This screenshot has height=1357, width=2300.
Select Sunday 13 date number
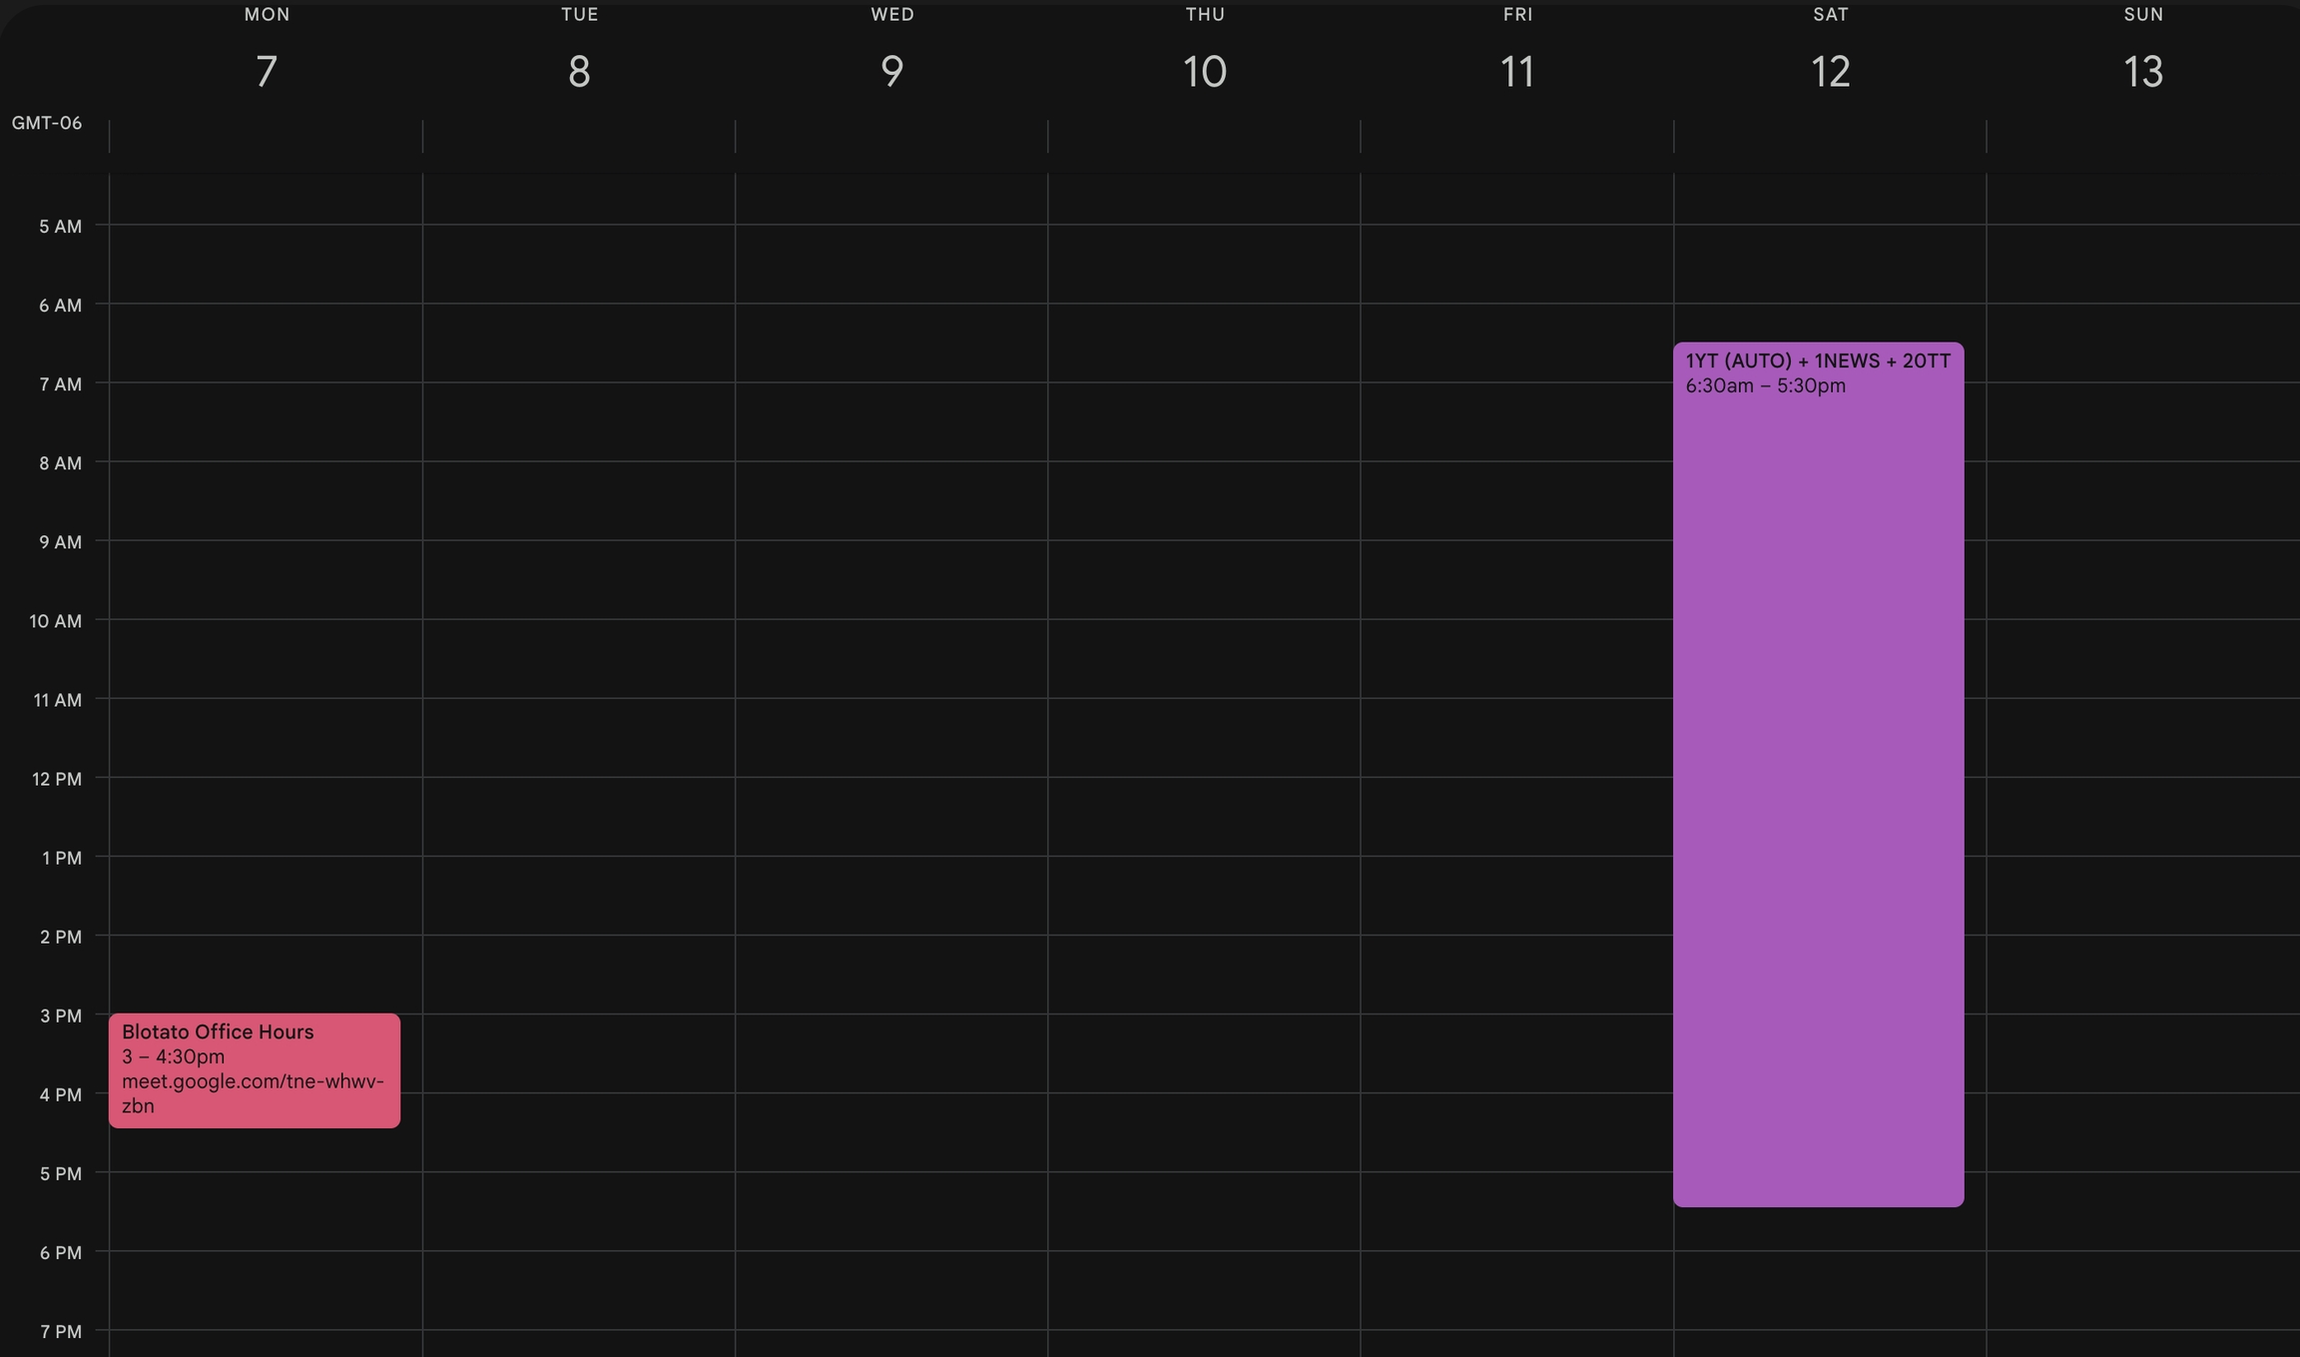[2142, 71]
